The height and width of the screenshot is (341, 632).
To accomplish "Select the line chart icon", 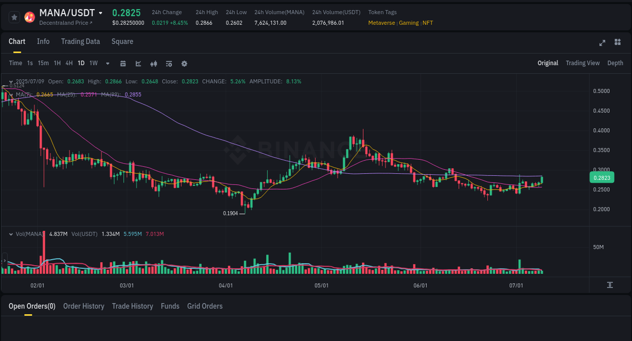I will coord(138,63).
